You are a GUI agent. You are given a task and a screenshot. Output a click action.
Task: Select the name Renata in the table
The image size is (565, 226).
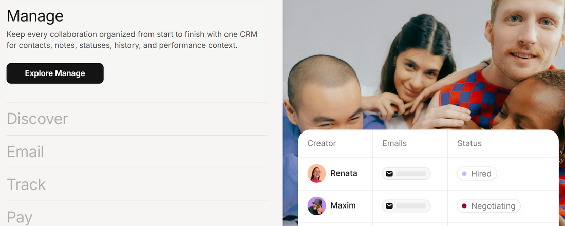pos(344,173)
